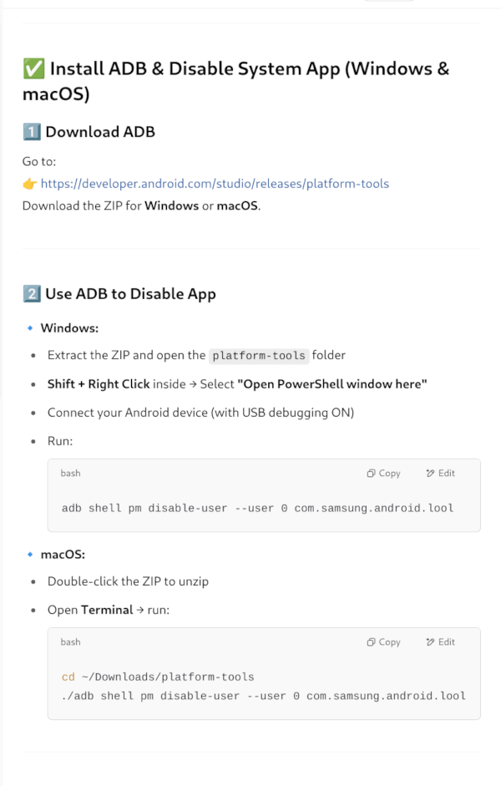Click the bold Open PowerShell window here text
The width and height of the screenshot is (501, 786).
pos(332,384)
